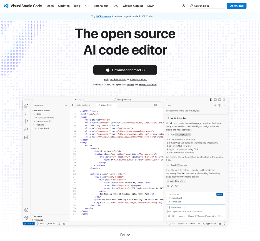
Task: Click the Done button in changed files
Action: tap(219, 195)
